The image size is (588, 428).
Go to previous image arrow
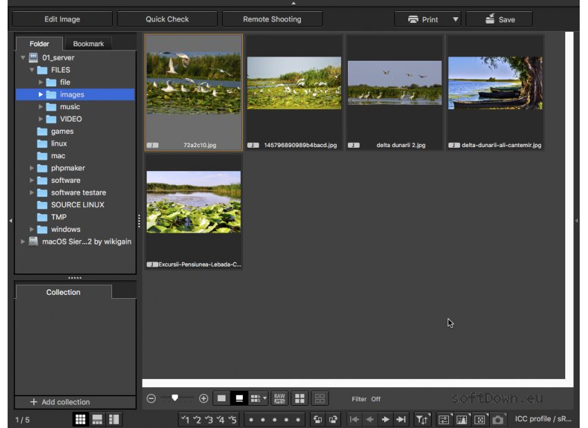370,420
